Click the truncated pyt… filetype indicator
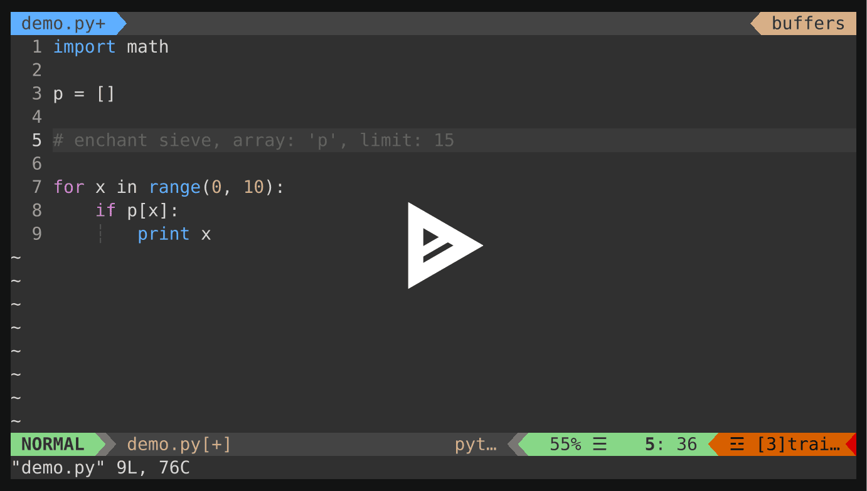Screen dimensions: 867x491 point(476,445)
